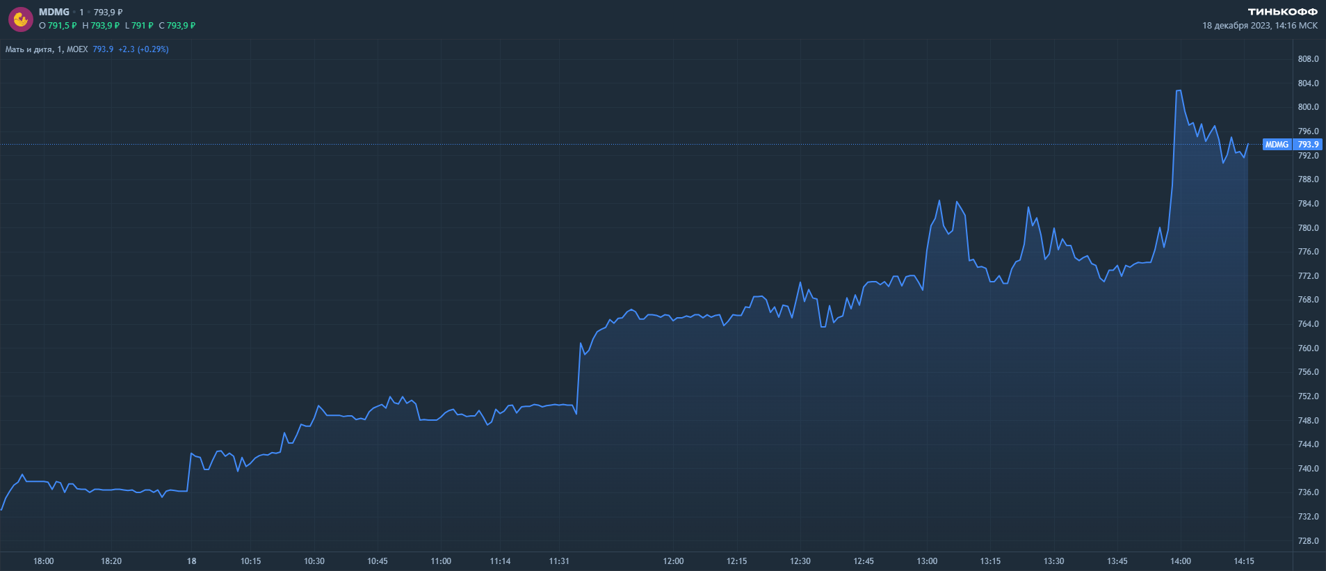
Task: Click the highlighted 793.9 price axis label
Action: [1308, 145]
